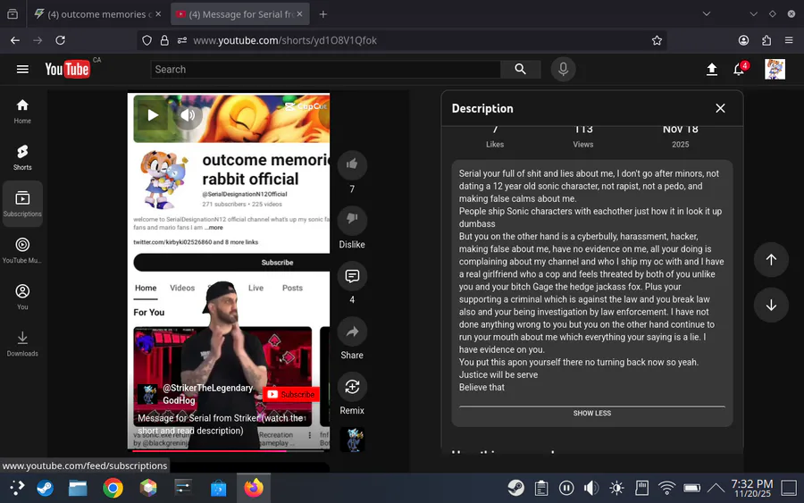Open the extensions puzzle icon
804x503 pixels.
tap(766, 40)
